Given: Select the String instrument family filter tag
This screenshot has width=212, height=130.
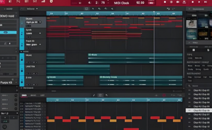Looking at the screenshot, I should click(x=198, y=69).
